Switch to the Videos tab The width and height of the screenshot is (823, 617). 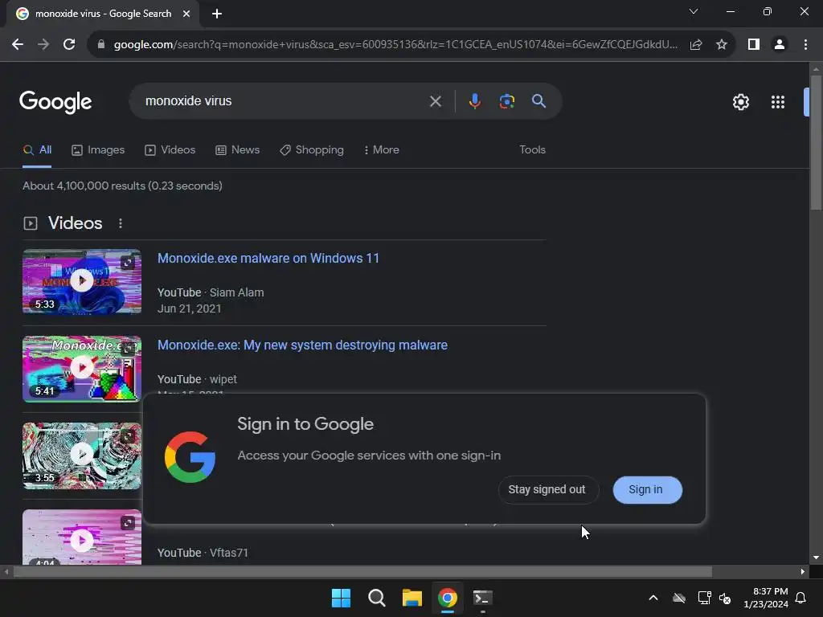point(170,150)
